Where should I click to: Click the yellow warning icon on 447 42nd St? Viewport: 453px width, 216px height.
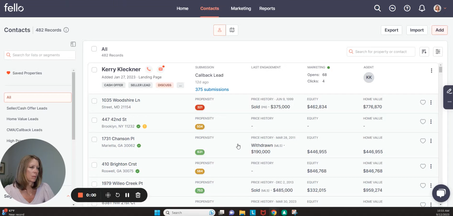(x=145, y=126)
